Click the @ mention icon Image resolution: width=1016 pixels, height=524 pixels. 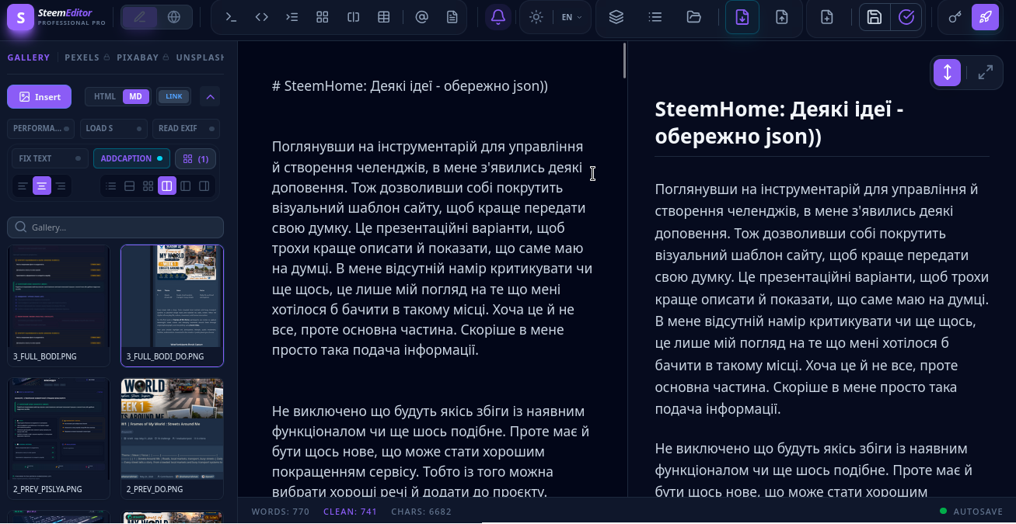click(x=422, y=17)
